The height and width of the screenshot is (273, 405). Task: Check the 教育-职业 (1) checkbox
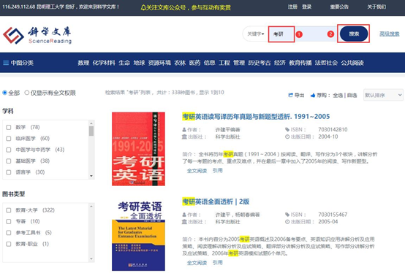[9, 244]
